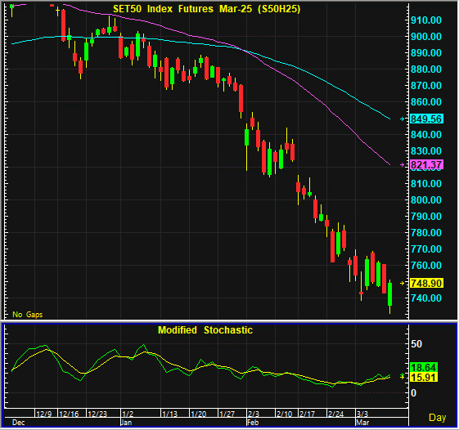Click the small yellow arrow beside 748.90
This screenshot has height=430, width=459.
click(403, 283)
